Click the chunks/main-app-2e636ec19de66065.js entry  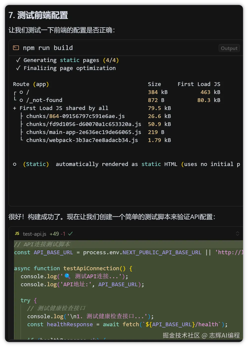tap(84, 132)
